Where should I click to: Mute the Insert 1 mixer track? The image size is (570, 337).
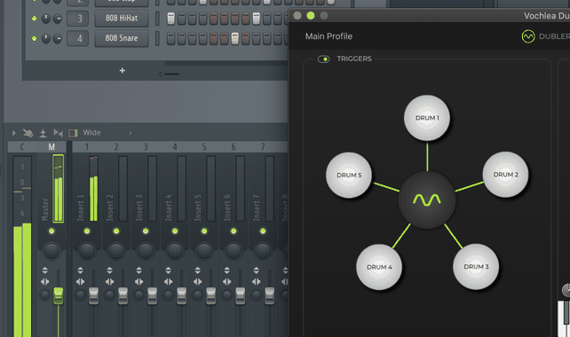[x=87, y=231]
